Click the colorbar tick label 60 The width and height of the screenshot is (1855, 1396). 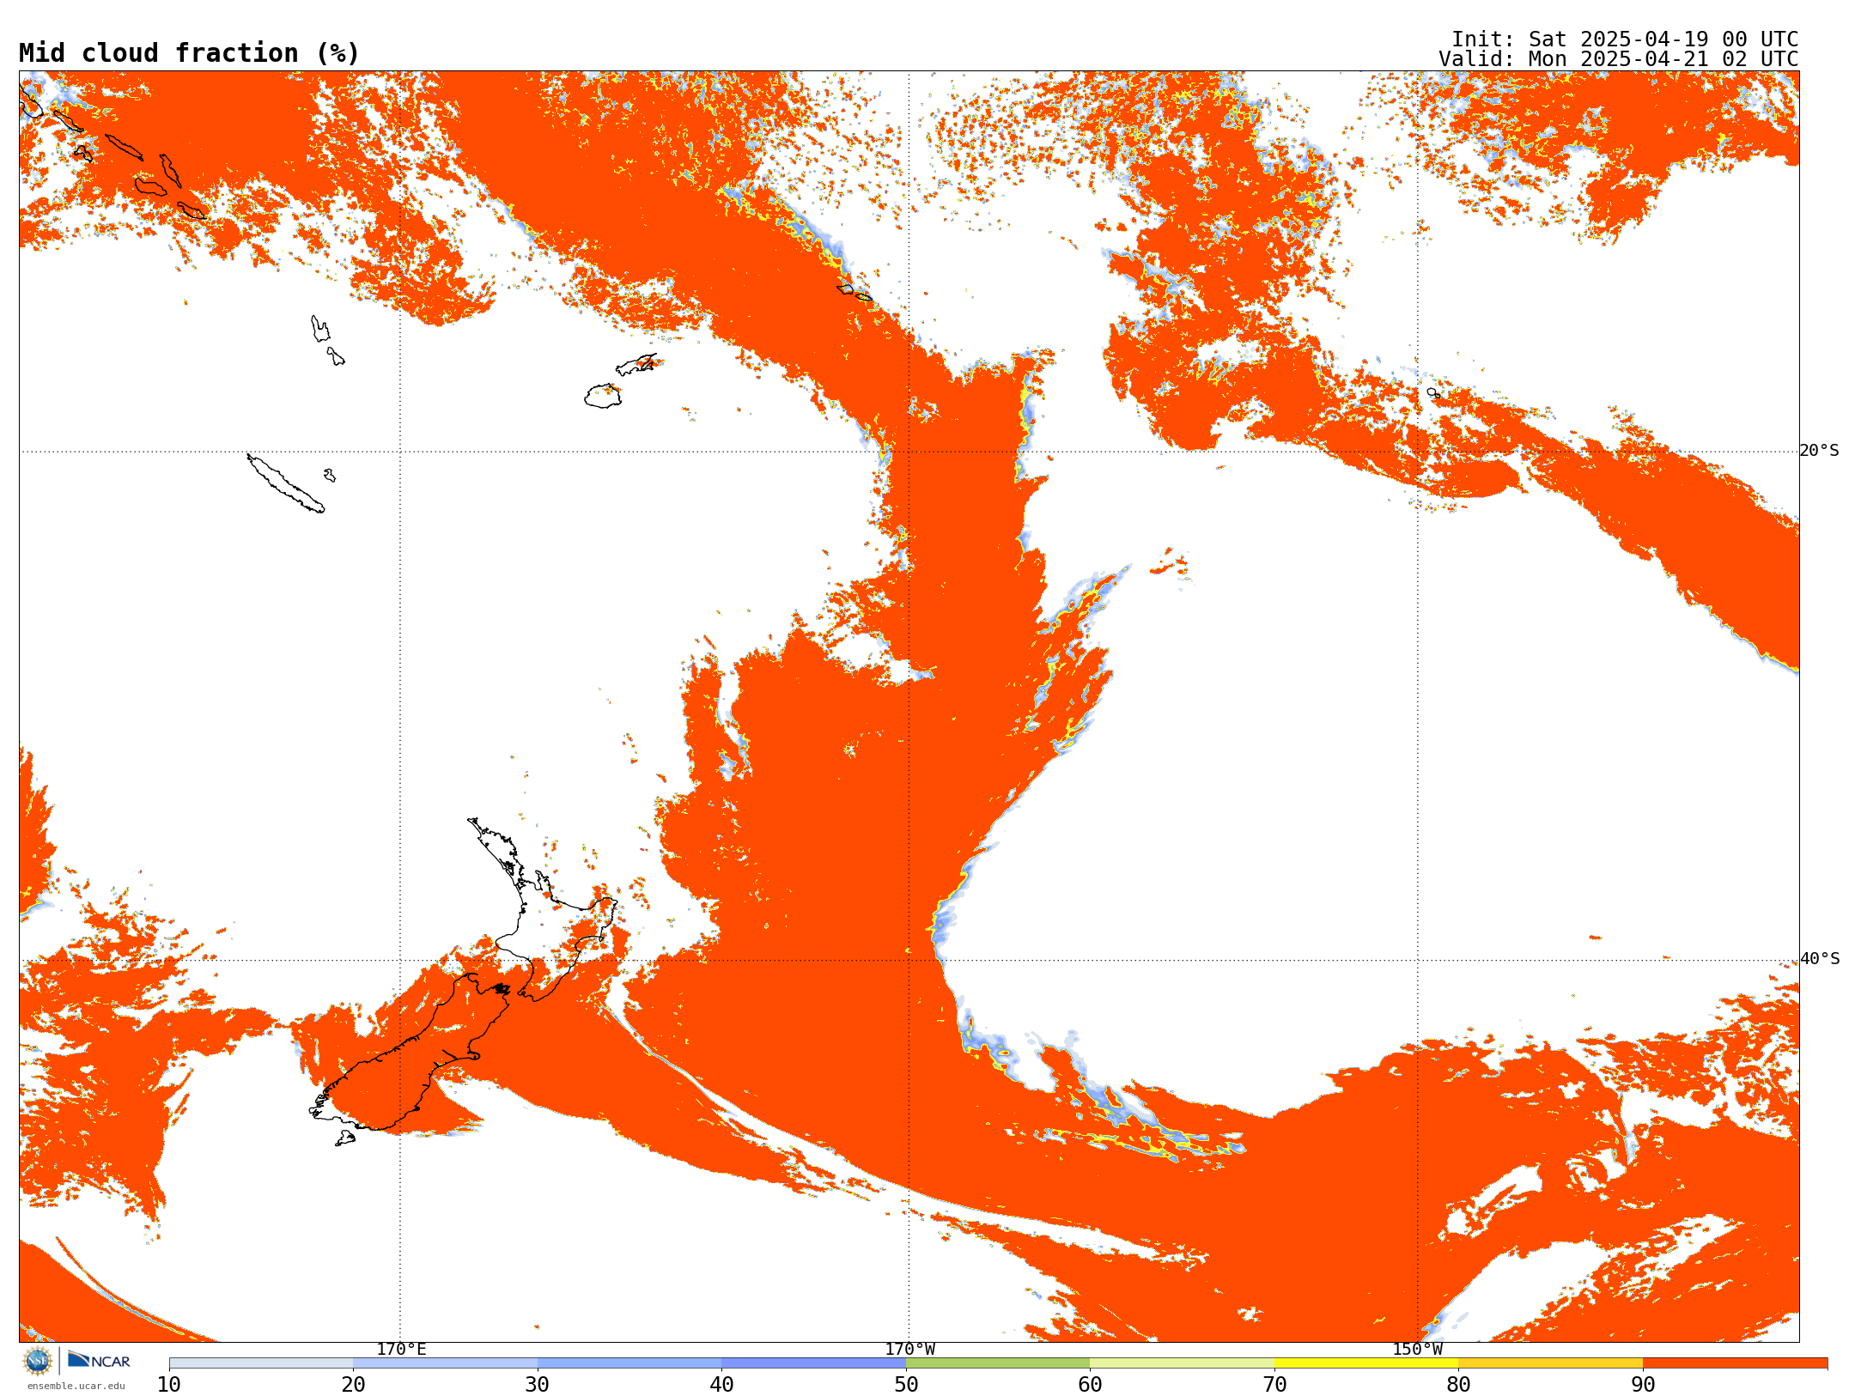point(1090,1385)
